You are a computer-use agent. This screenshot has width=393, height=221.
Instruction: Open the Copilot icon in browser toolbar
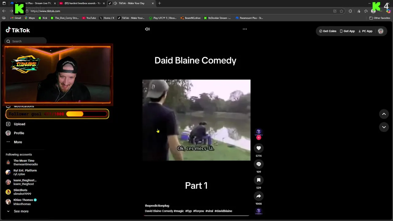(388, 11)
